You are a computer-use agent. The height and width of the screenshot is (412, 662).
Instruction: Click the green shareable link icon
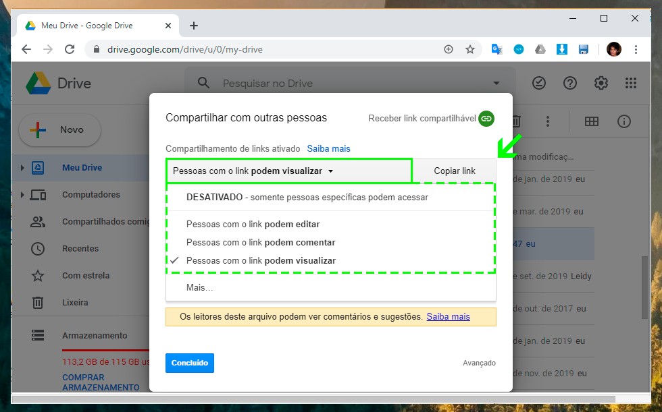(x=486, y=119)
